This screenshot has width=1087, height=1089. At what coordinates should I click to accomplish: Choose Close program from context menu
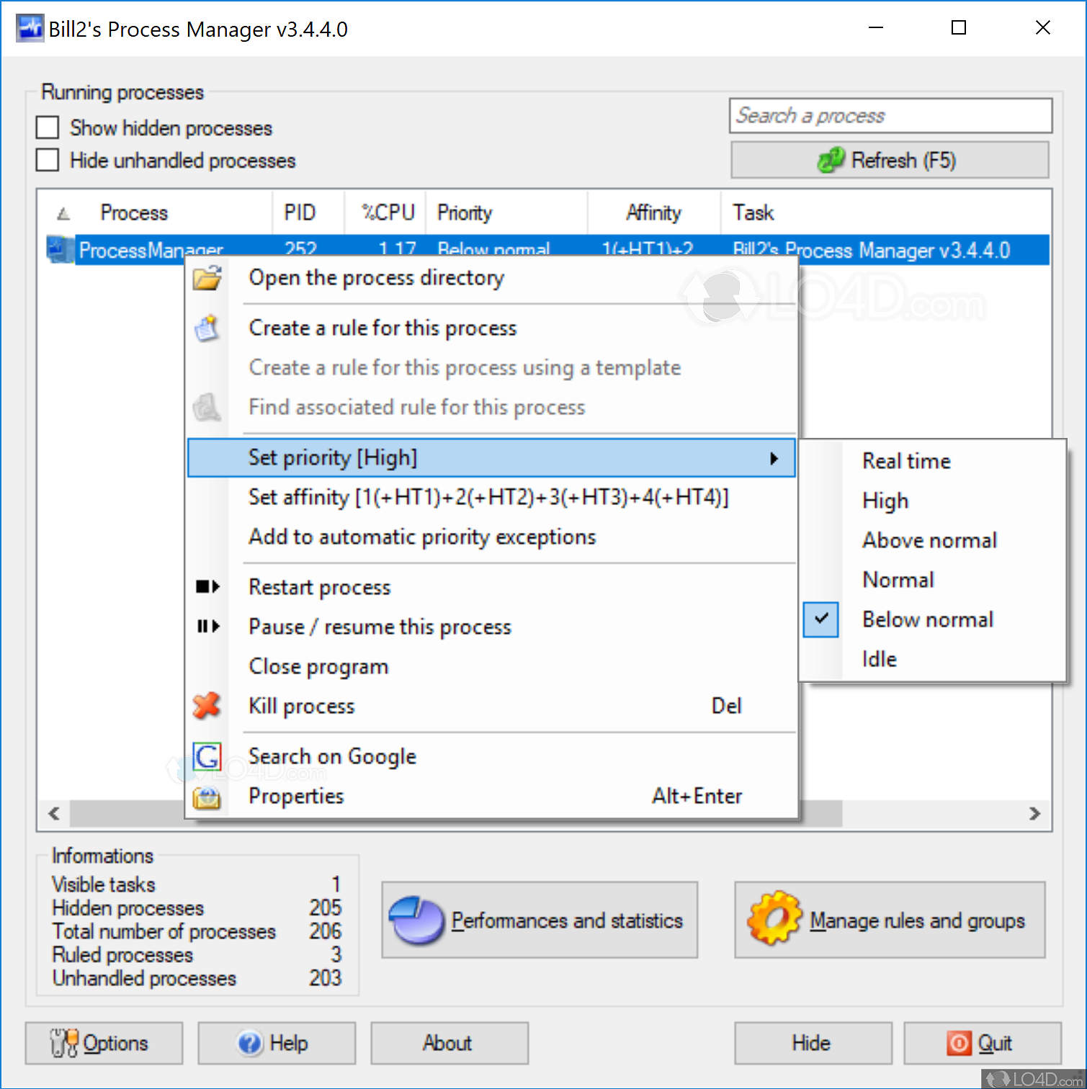coord(318,666)
